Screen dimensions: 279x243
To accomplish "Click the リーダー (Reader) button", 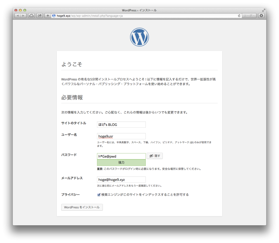I will point(249,16).
